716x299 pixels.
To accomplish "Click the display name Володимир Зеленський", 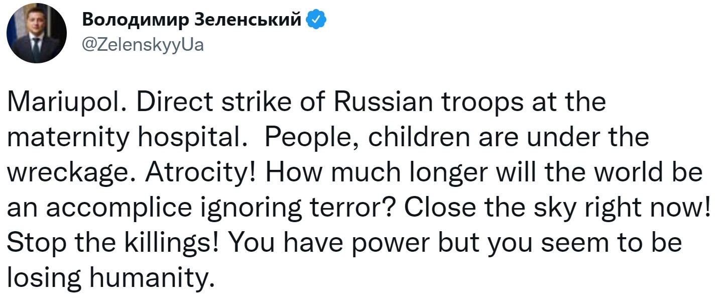I will tap(191, 20).
